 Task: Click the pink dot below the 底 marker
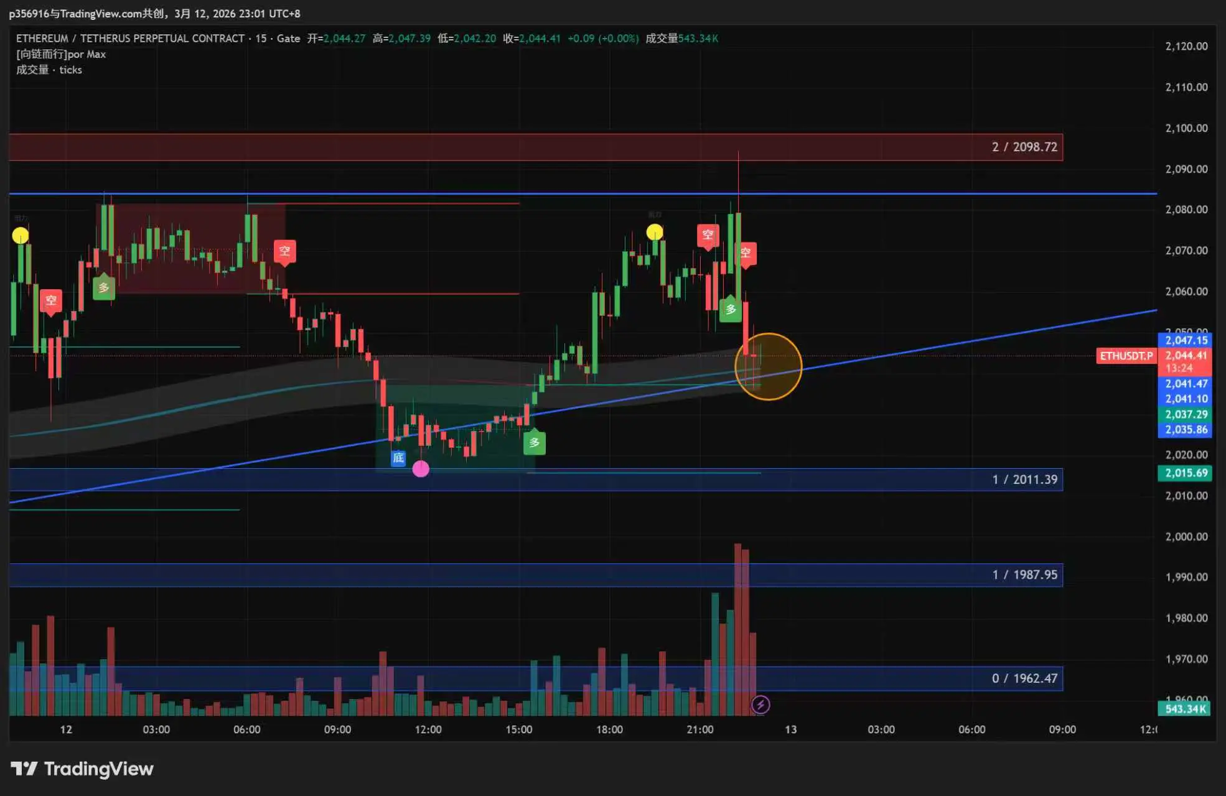(421, 469)
